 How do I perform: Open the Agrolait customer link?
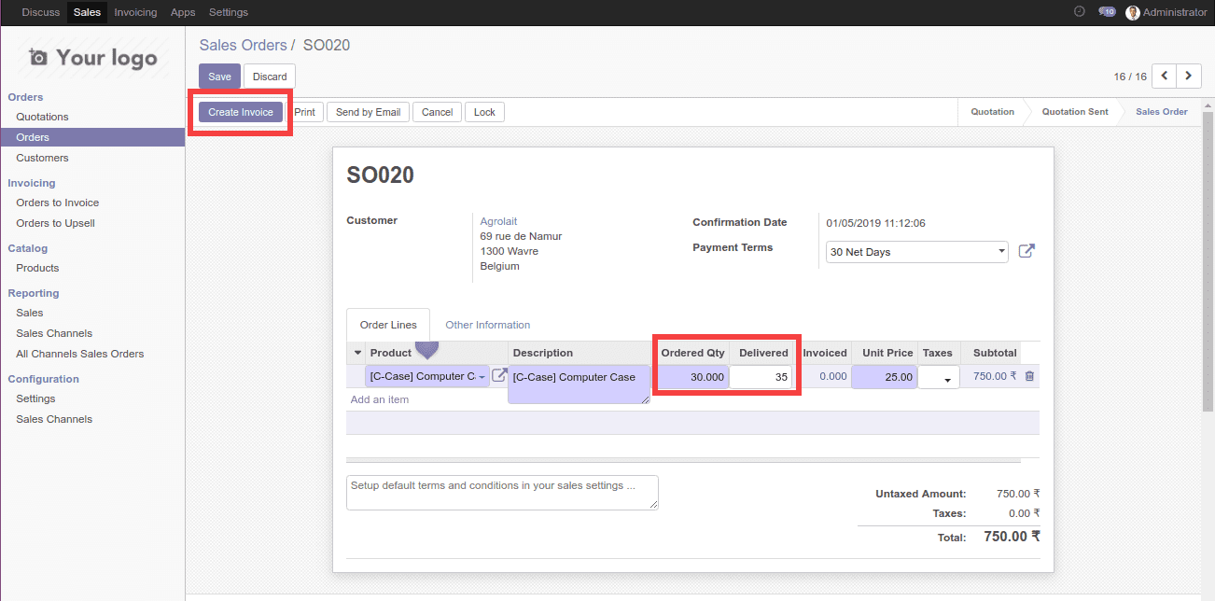click(x=498, y=221)
